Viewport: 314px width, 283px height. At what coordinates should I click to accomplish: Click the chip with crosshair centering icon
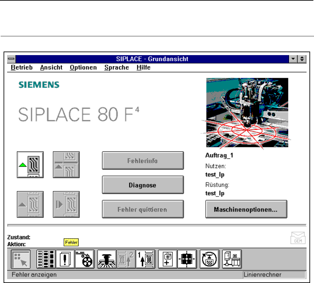[x=187, y=259]
